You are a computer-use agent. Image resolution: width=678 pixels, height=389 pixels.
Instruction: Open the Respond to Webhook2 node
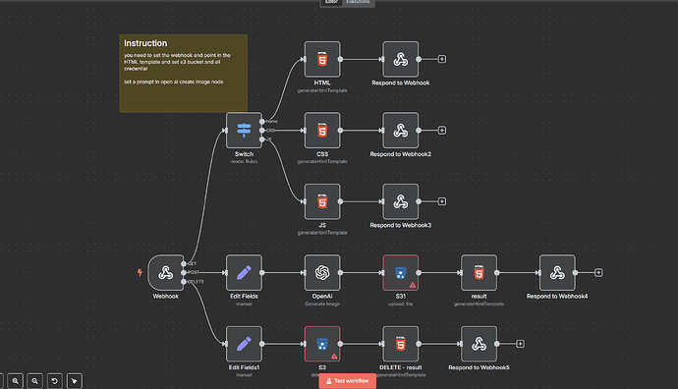(400, 130)
